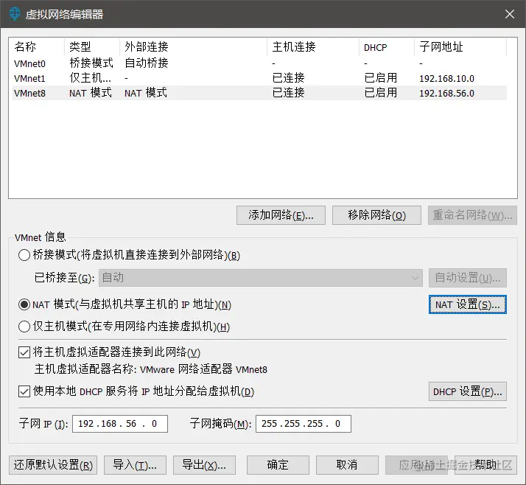Sort by 名称 column header
The height and width of the screenshot is (485, 526).
click(x=37, y=46)
